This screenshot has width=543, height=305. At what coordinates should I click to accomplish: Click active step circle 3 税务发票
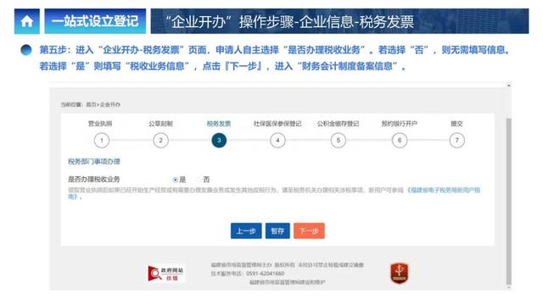tap(219, 141)
